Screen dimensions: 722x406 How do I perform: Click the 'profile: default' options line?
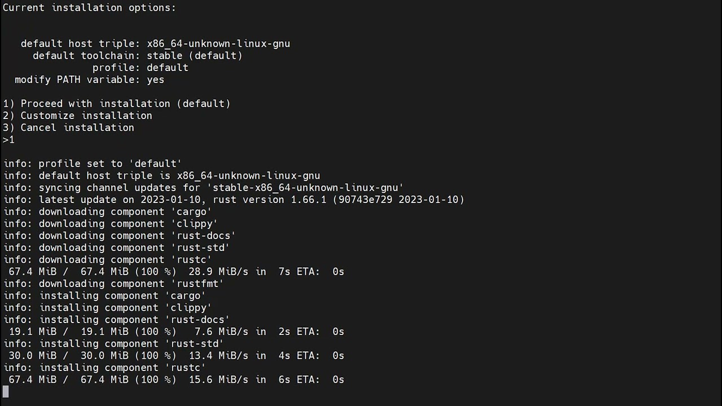[x=140, y=68]
